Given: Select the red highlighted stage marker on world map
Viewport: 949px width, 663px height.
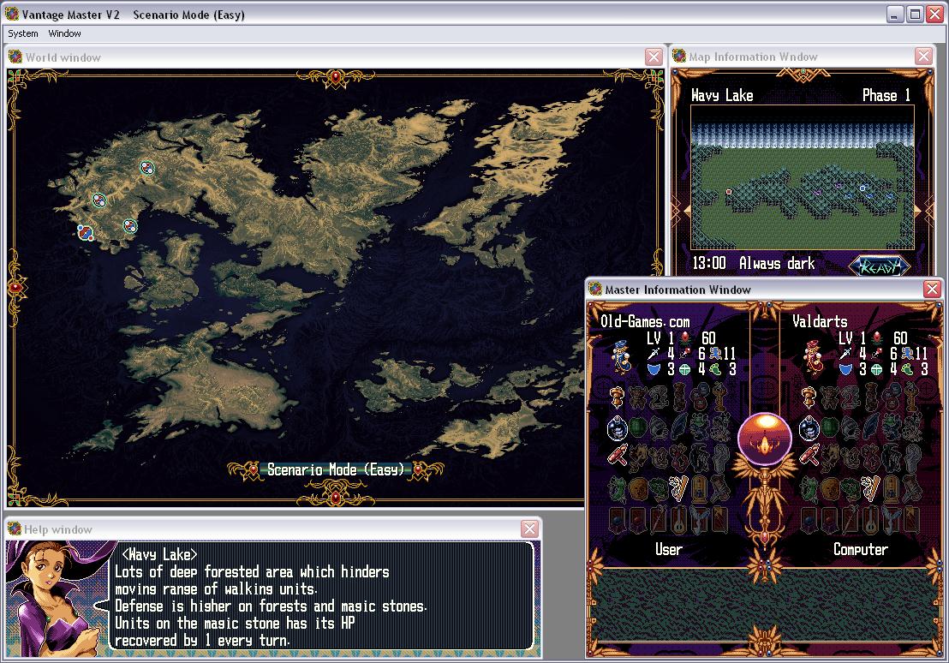Looking at the screenshot, I should coord(86,232).
